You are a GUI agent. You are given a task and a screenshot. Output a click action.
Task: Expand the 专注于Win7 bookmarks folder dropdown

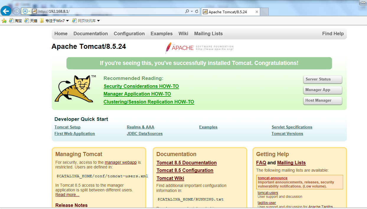67,21
